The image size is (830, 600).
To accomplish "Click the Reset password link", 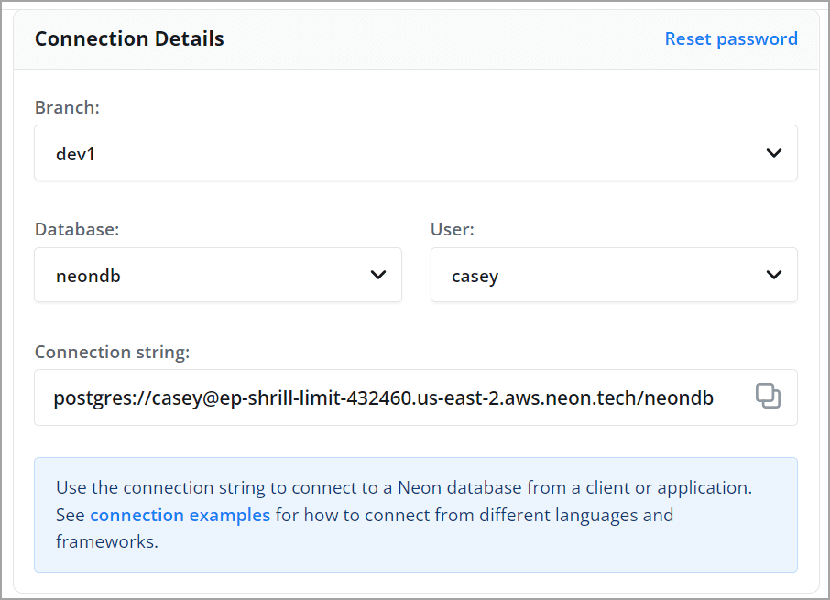I will 731,38.
